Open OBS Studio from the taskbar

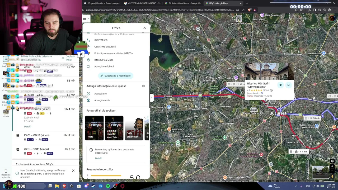(x=115, y=186)
